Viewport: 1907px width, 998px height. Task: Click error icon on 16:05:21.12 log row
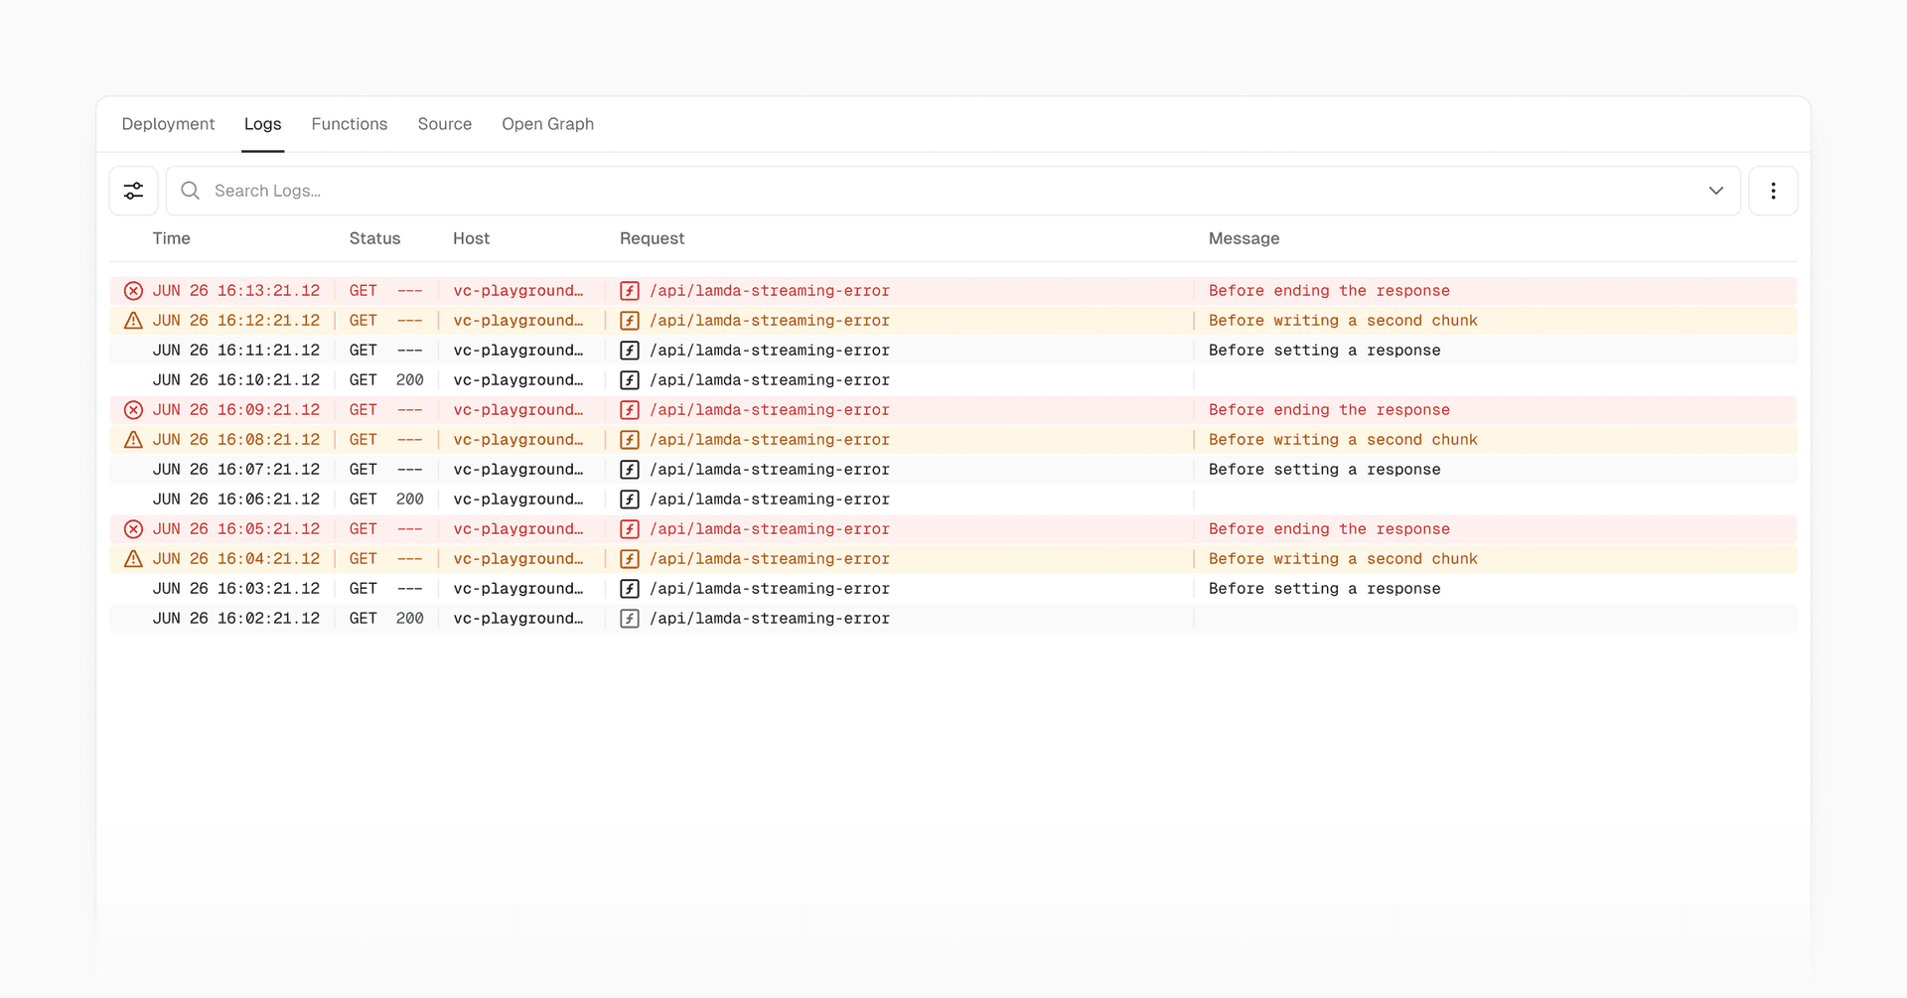pyautogui.click(x=133, y=529)
